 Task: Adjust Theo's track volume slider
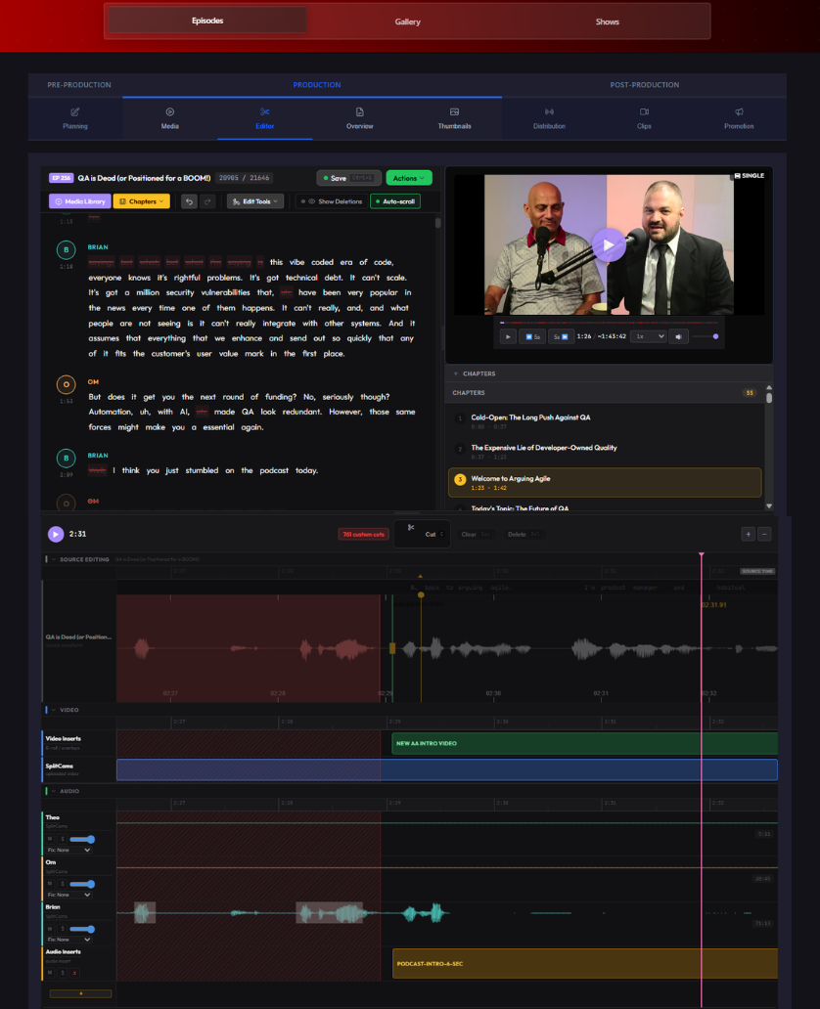82,839
